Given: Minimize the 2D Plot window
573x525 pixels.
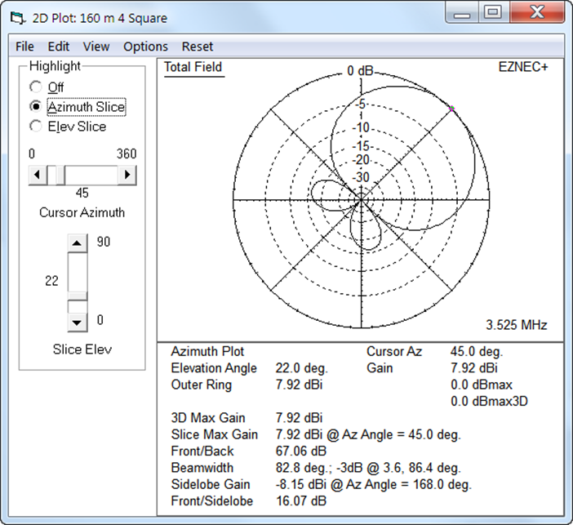Looking at the screenshot, I should 461,12.
